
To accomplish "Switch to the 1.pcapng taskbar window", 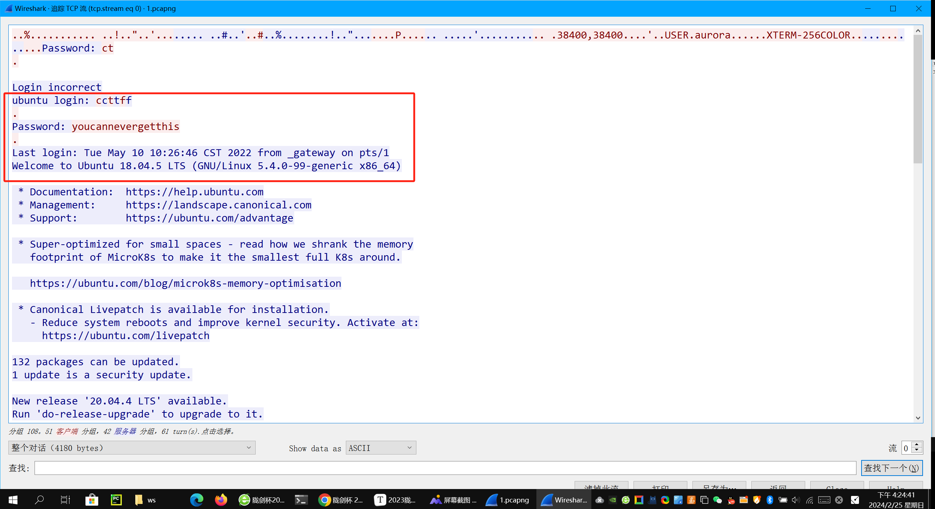I will [508, 500].
